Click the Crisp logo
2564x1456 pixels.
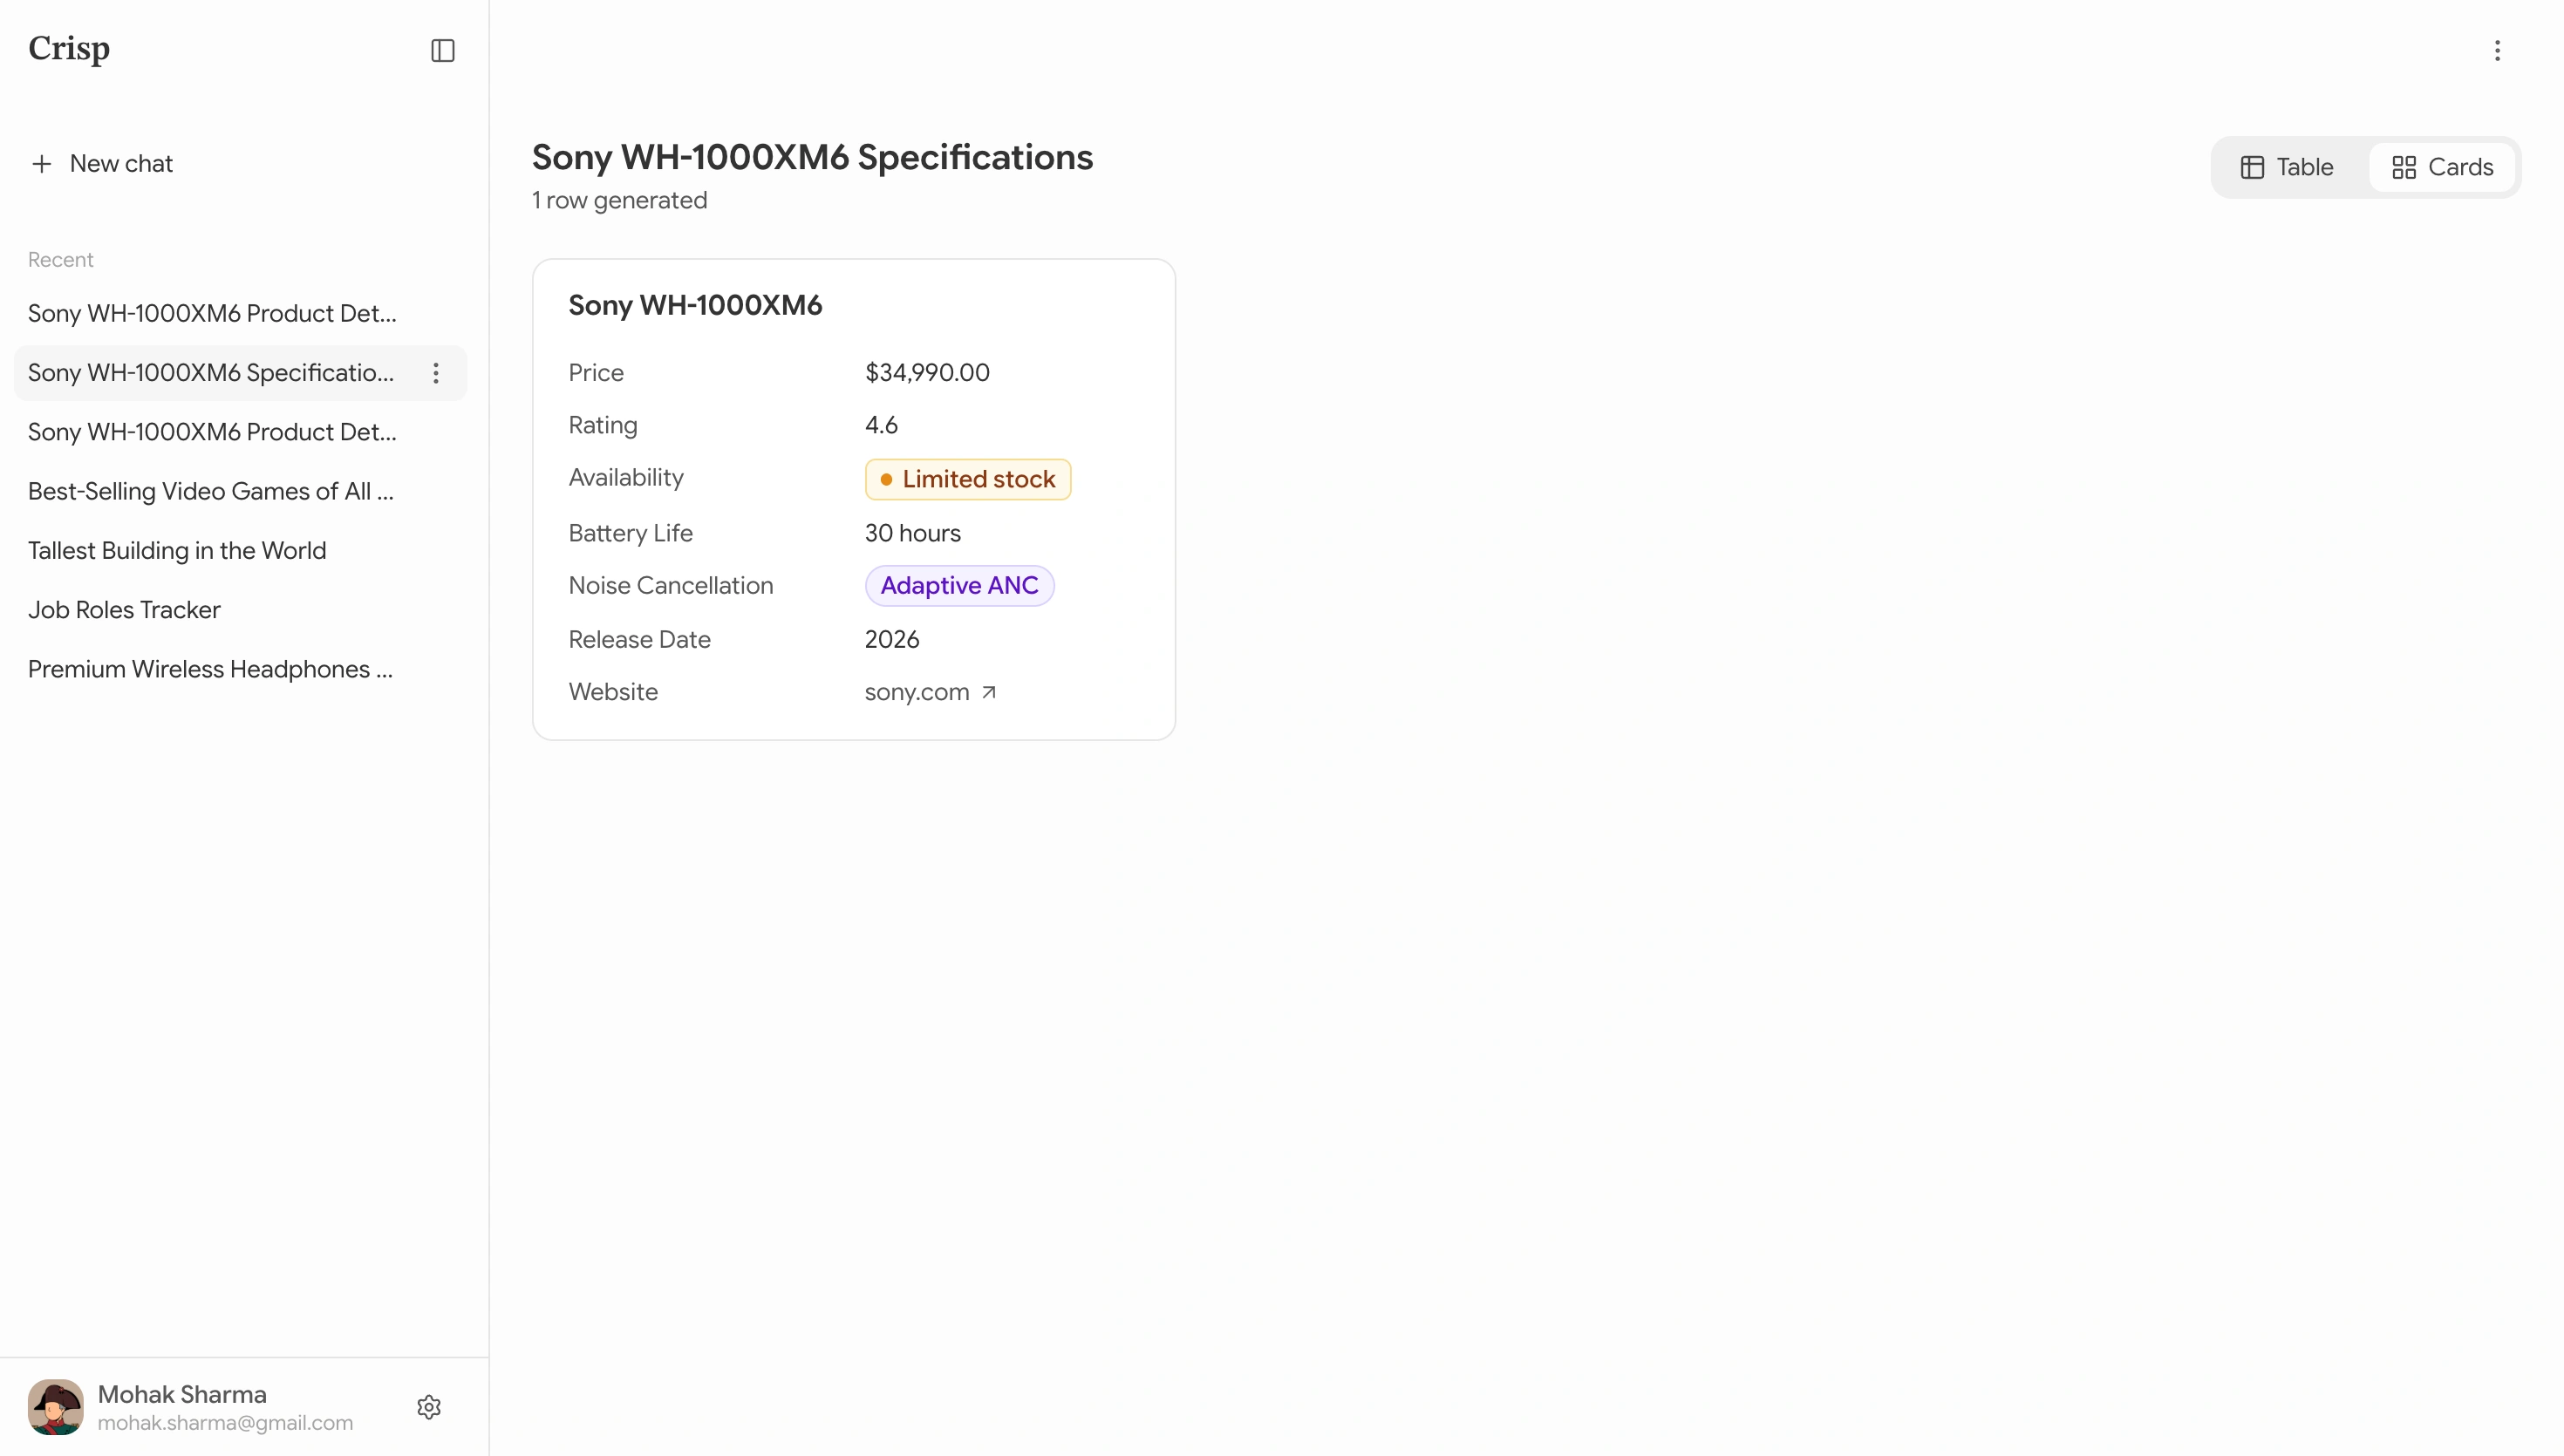pos(69,48)
